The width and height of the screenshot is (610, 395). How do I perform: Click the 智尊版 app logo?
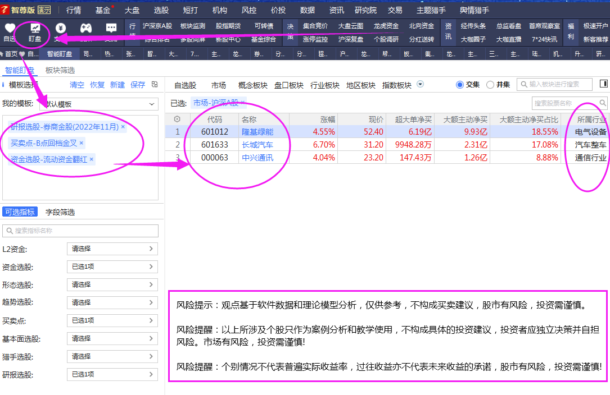[4, 10]
